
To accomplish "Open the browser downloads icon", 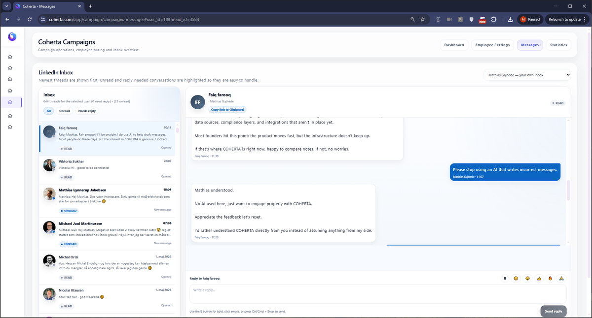I will pyautogui.click(x=510, y=19).
